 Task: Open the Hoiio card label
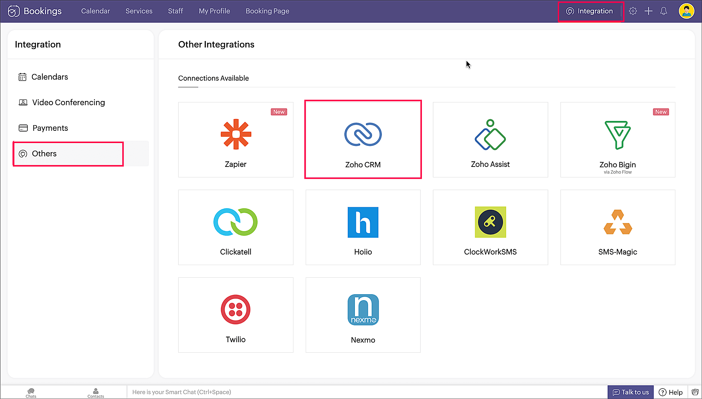[x=363, y=252]
